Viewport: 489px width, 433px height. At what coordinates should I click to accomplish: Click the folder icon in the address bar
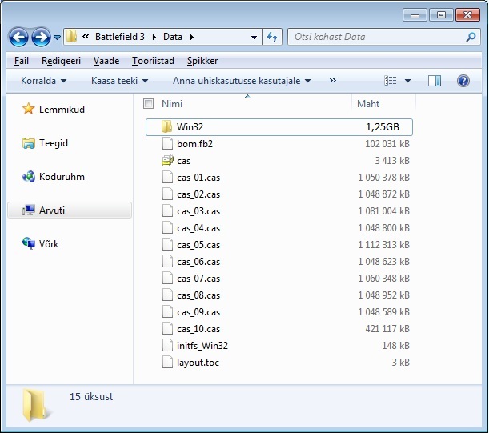coord(72,37)
